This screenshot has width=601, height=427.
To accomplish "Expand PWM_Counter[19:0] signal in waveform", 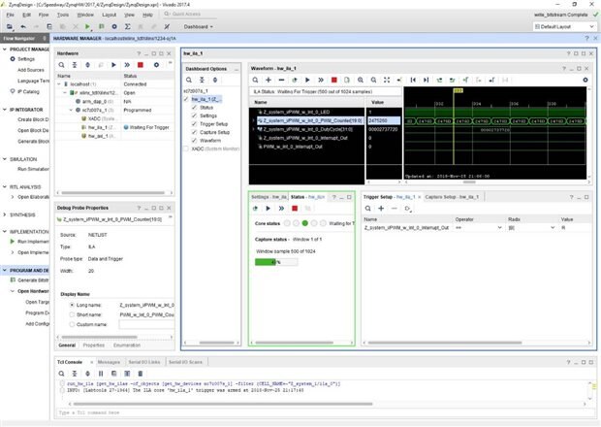I will pos(256,120).
